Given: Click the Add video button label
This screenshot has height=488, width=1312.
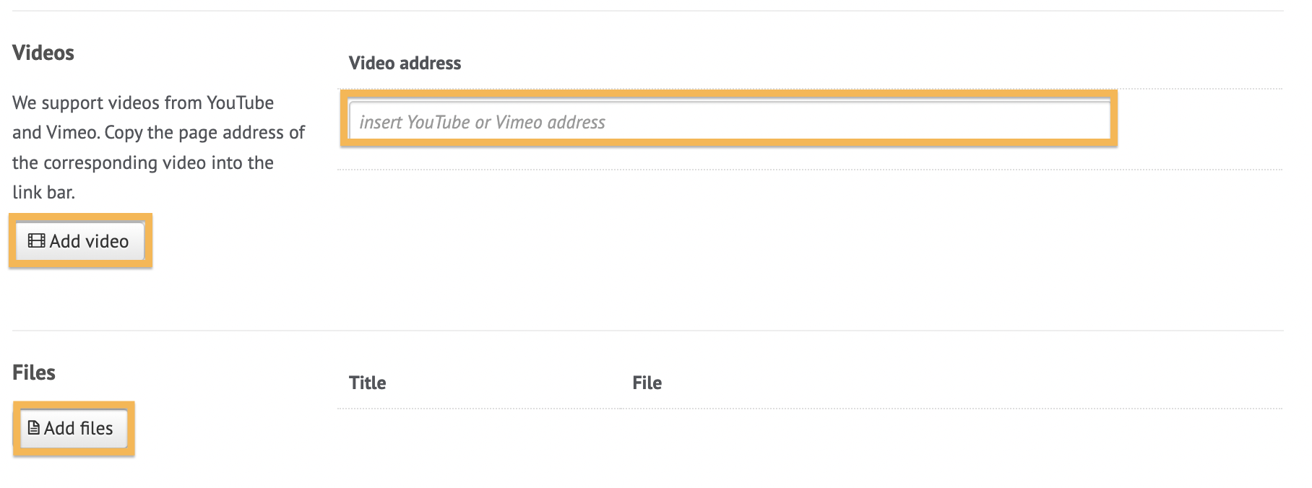Looking at the screenshot, I should click(89, 241).
